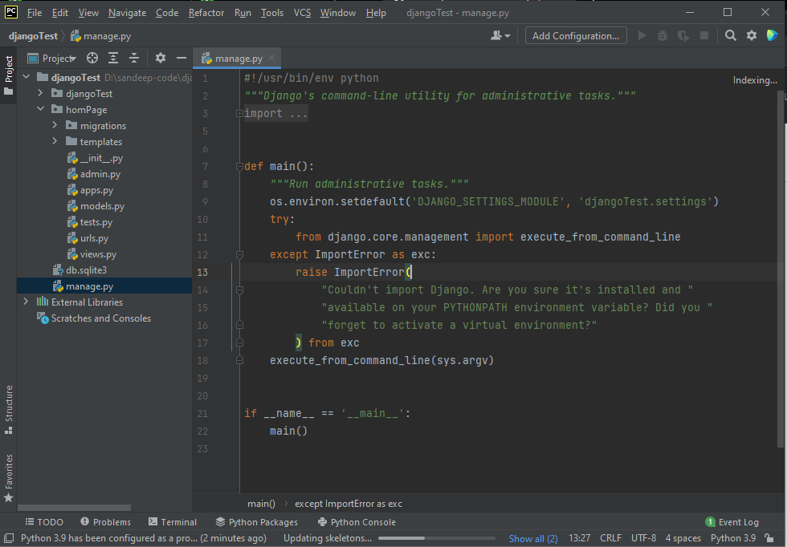Expand External Libraries node

point(26,302)
